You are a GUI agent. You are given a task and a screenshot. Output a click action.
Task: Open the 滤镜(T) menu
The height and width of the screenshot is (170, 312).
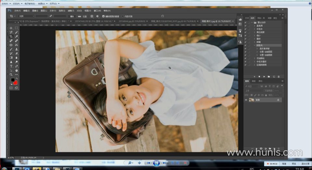[x=71, y=11]
